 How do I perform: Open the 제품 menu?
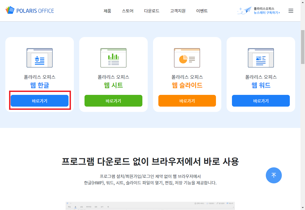(107, 11)
